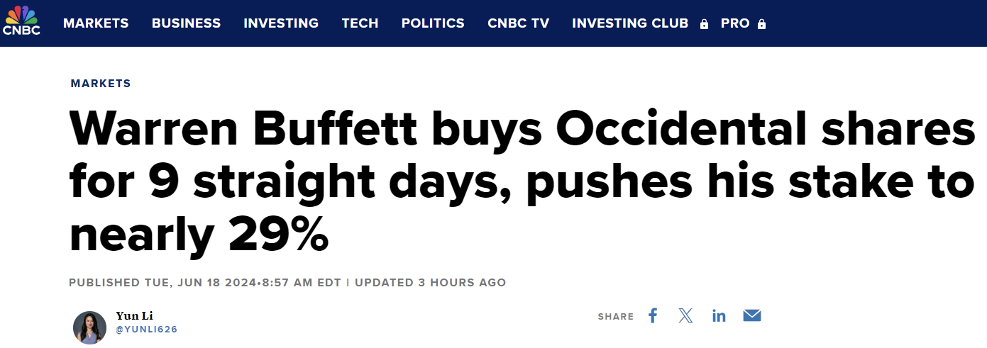Open Yun Li's author profile photo

(89, 327)
